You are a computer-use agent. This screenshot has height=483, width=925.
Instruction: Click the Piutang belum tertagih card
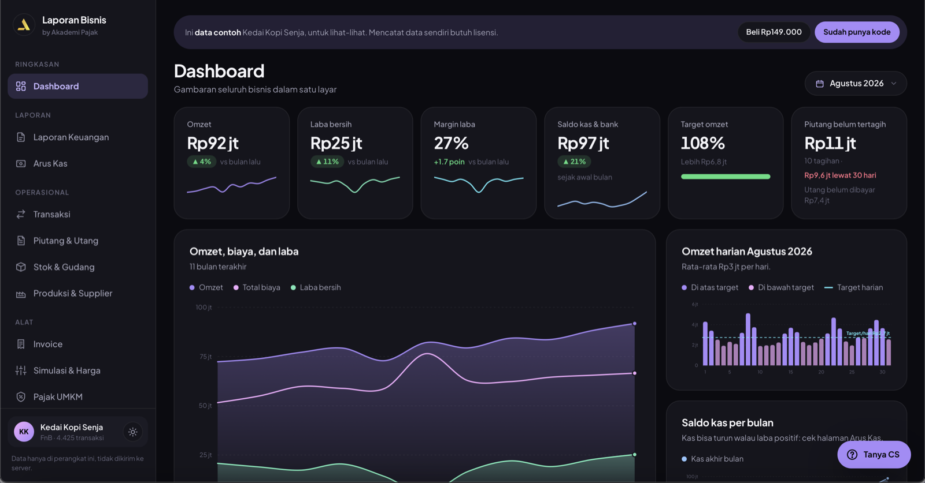[849, 163]
